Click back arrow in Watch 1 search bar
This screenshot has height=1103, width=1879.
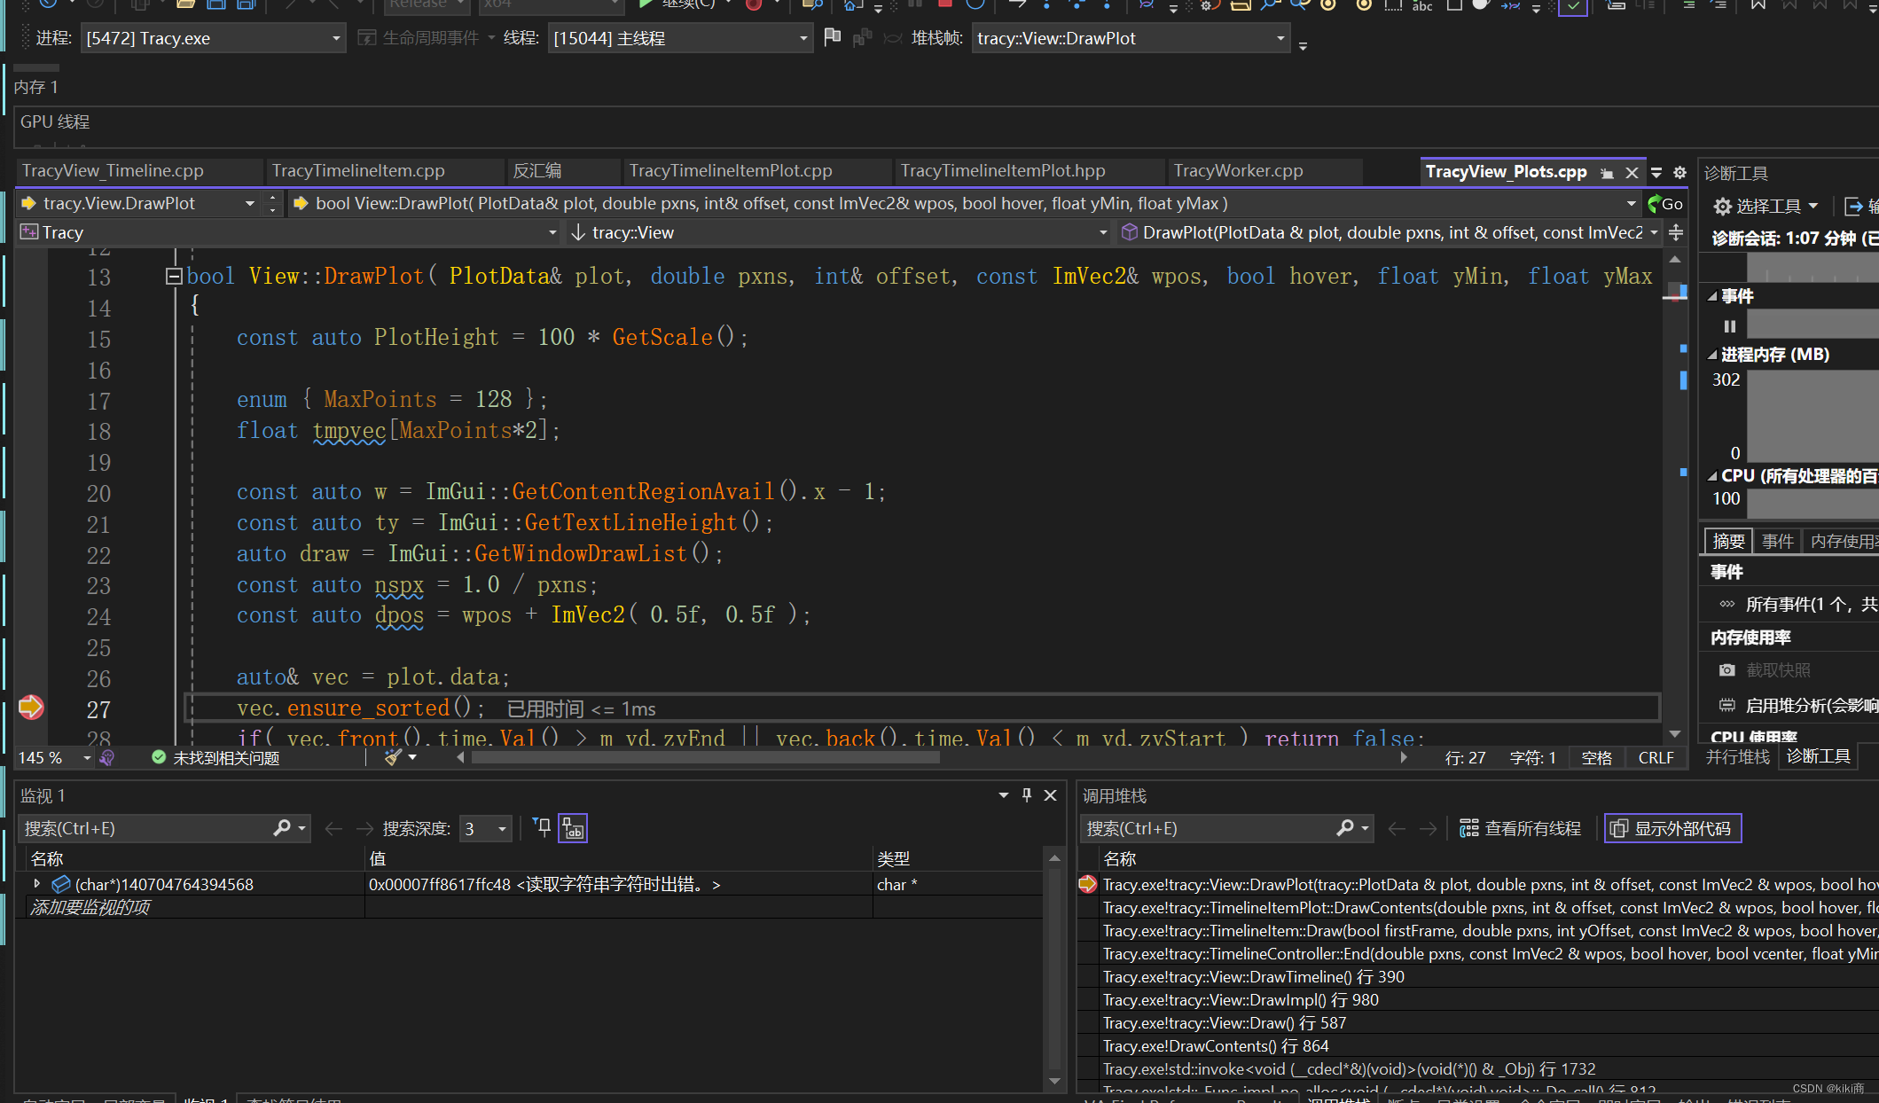(333, 828)
